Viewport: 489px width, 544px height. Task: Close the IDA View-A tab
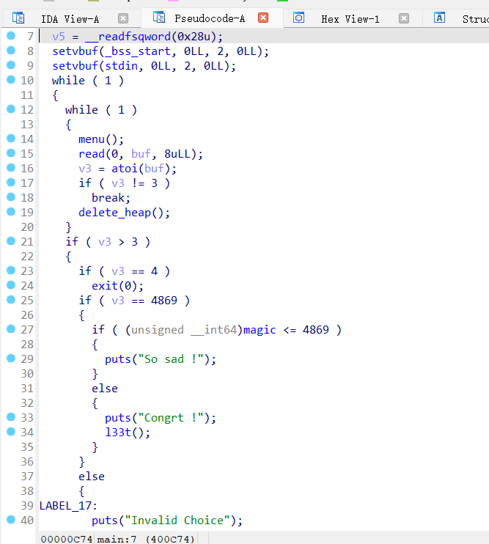point(123,18)
